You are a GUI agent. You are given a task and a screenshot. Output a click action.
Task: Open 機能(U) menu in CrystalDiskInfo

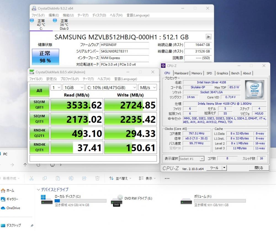point(68,15)
